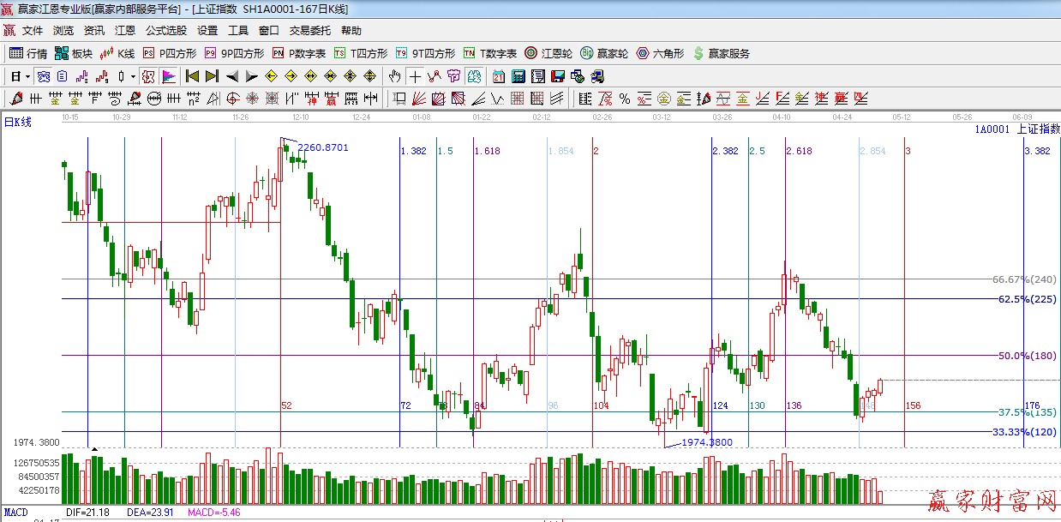The image size is (1061, 522).
Task: Toggle the pink flag indicator button
Action: (x=168, y=76)
